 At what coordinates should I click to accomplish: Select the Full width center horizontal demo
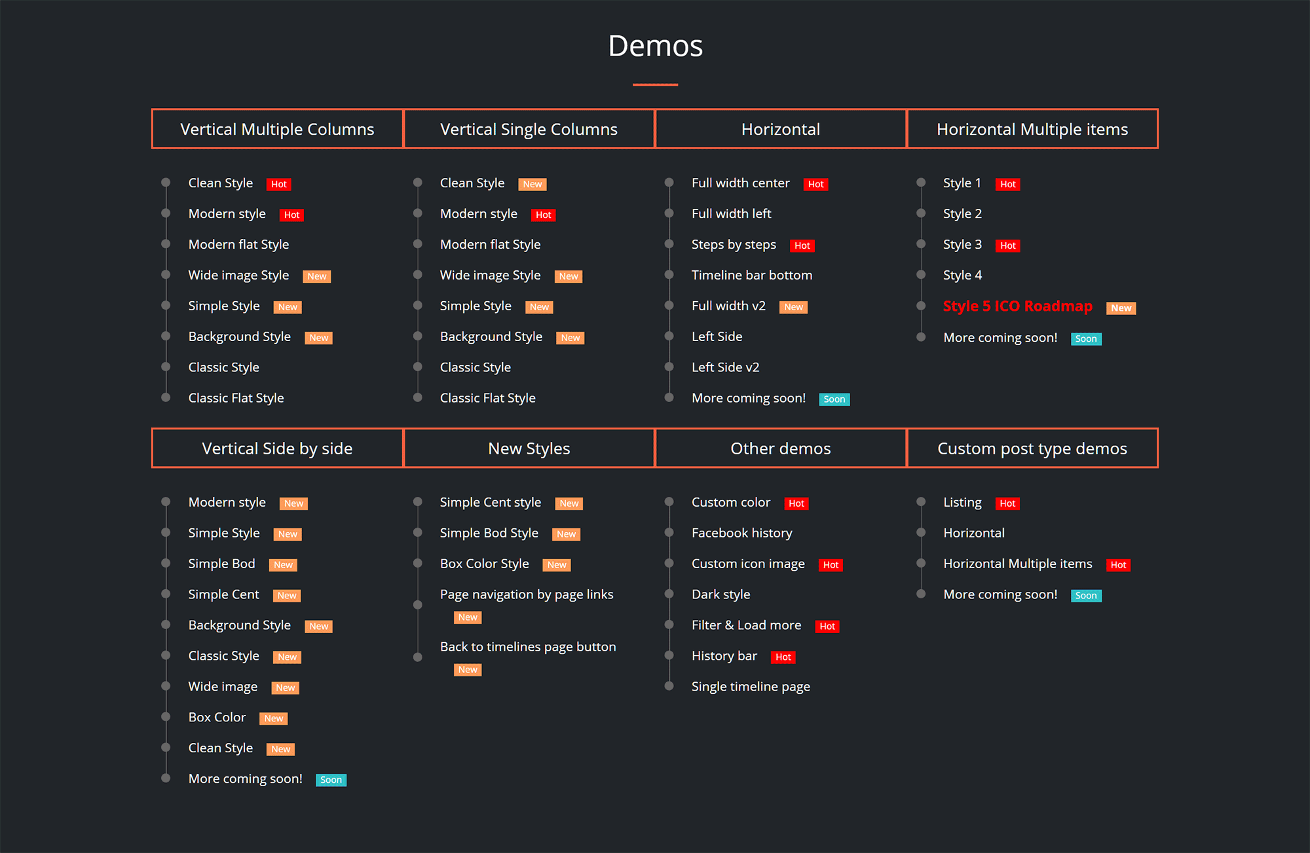click(740, 183)
